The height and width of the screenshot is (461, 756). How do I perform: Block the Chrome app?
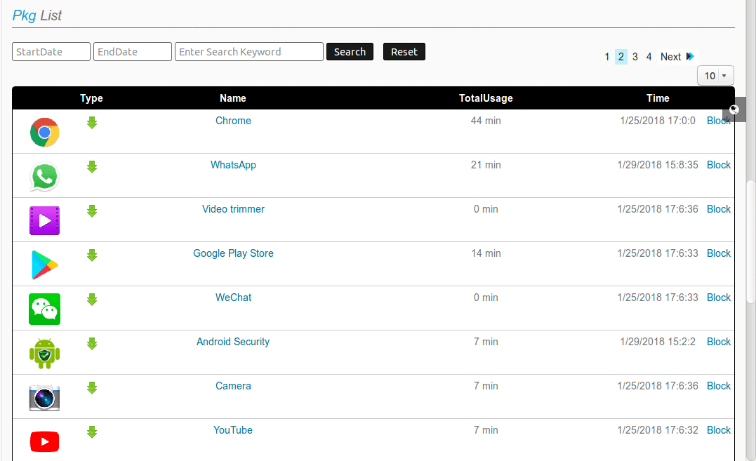(718, 121)
